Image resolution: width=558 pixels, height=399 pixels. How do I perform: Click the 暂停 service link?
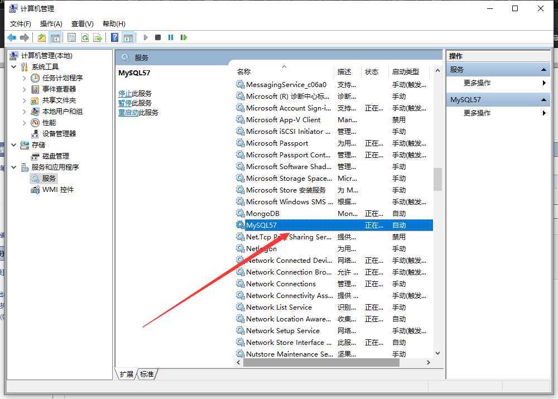125,103
